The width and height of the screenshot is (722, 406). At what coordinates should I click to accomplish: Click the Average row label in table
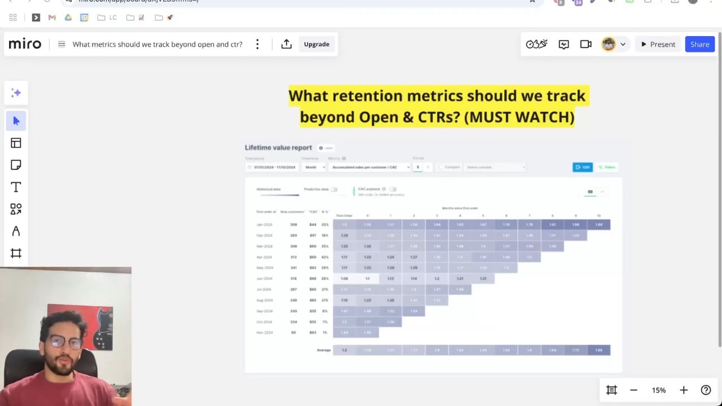(324, 350)
